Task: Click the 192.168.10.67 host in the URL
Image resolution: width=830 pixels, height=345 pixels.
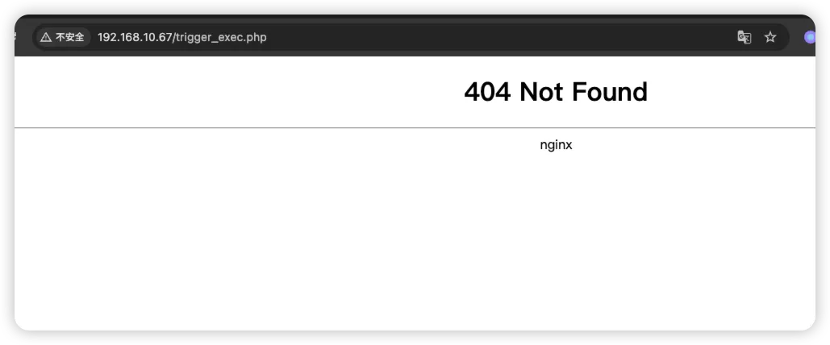Action: [x=135, y=37]
